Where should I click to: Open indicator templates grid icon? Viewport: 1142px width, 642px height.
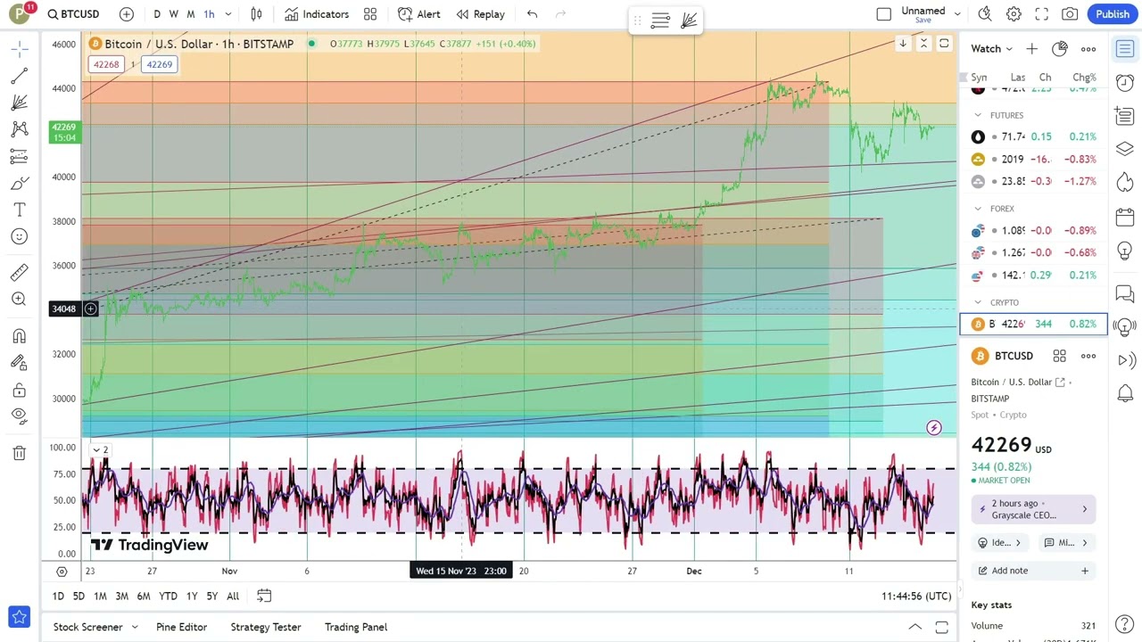pyautogui.click(x=370, y=14)
